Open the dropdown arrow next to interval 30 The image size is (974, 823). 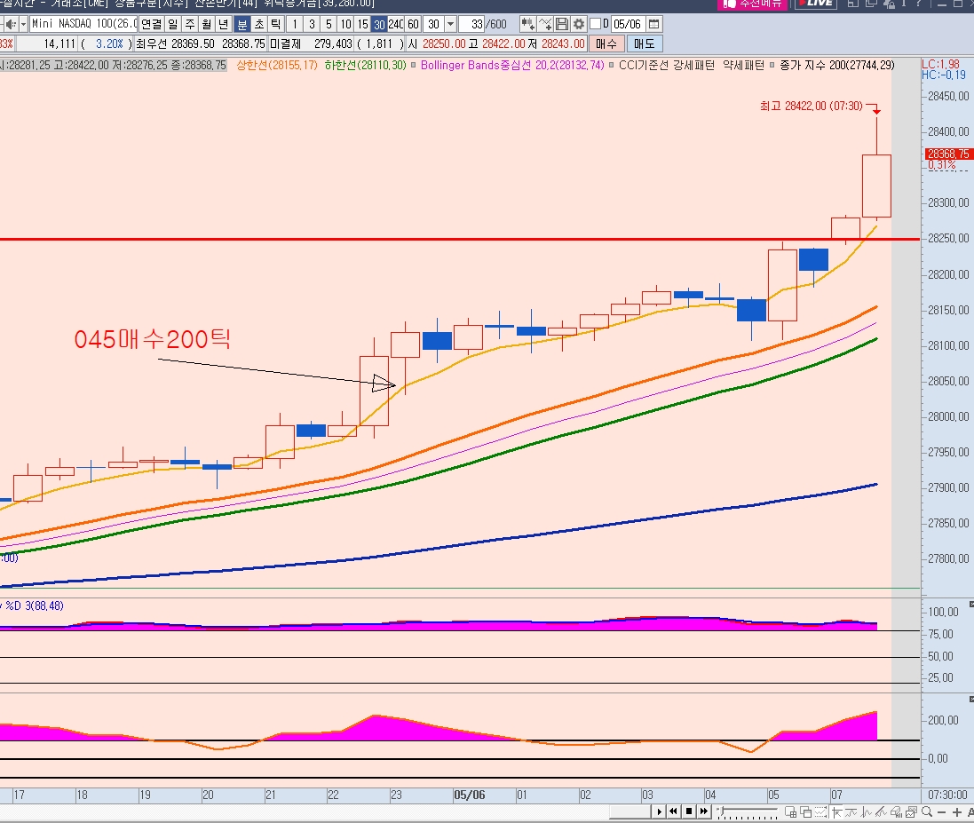(x=451, y=24)
